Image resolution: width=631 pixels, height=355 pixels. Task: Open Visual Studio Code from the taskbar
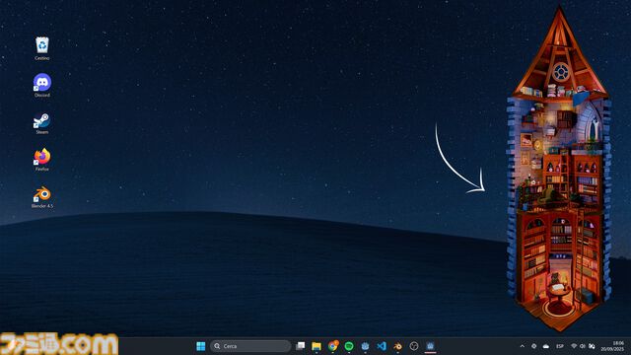tap(382, 346)
